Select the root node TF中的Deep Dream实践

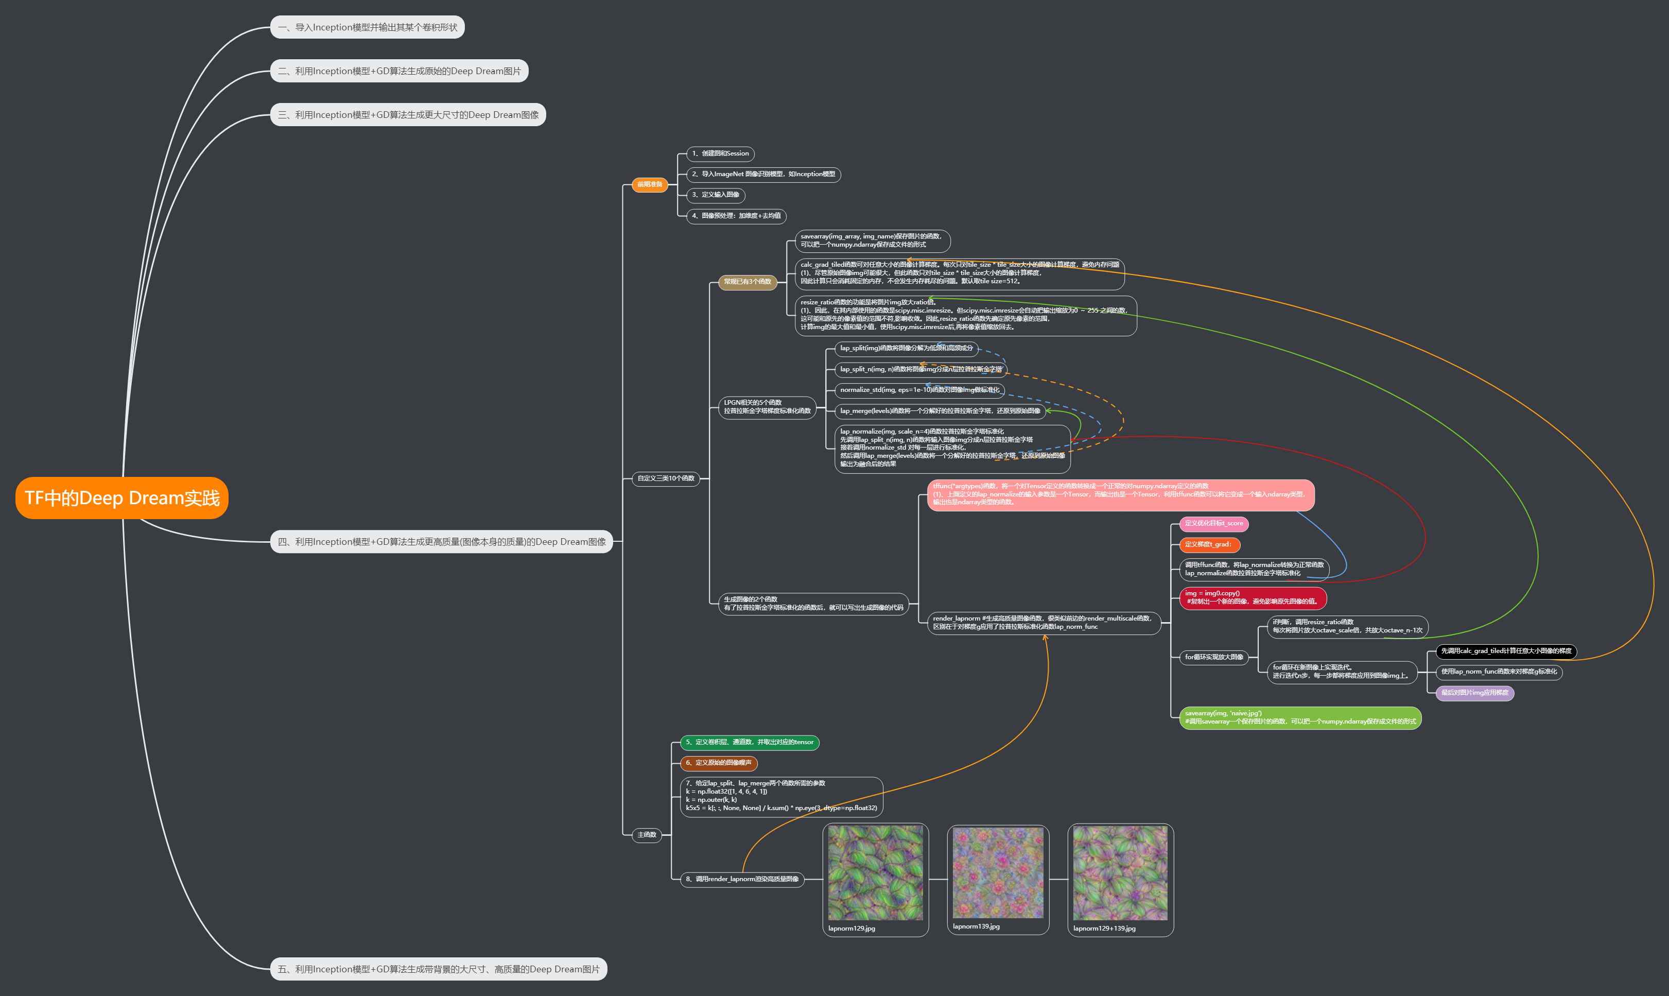[121, 498]
